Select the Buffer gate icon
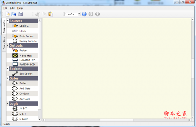 pyautogui.click(x=15, y=83)
